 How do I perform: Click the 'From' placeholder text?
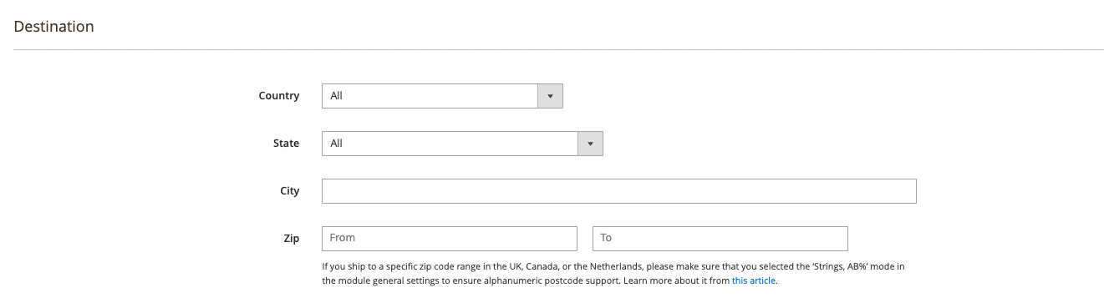pyautogui.click(x=343, y=238)
